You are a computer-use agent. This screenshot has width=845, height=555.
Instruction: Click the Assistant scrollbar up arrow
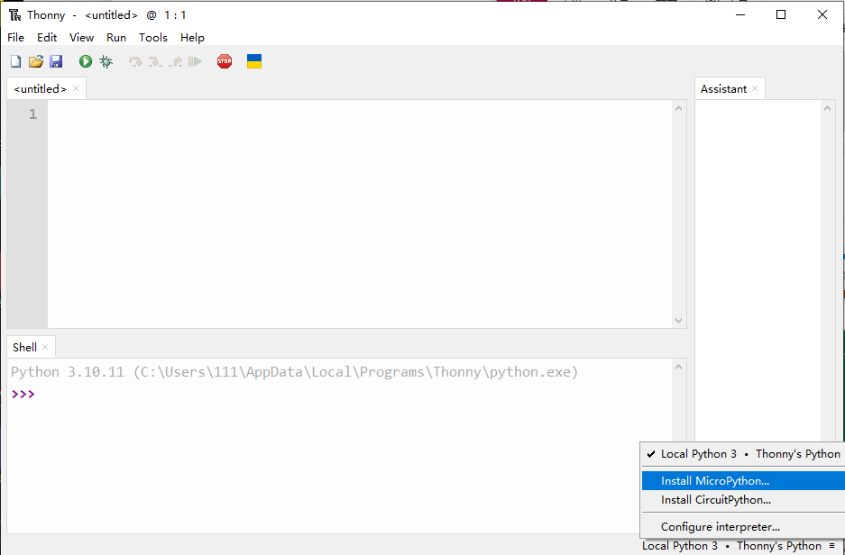(827, 108)
